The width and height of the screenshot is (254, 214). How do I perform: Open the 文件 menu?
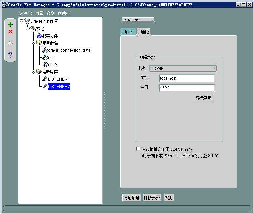(x=26, y=13)
